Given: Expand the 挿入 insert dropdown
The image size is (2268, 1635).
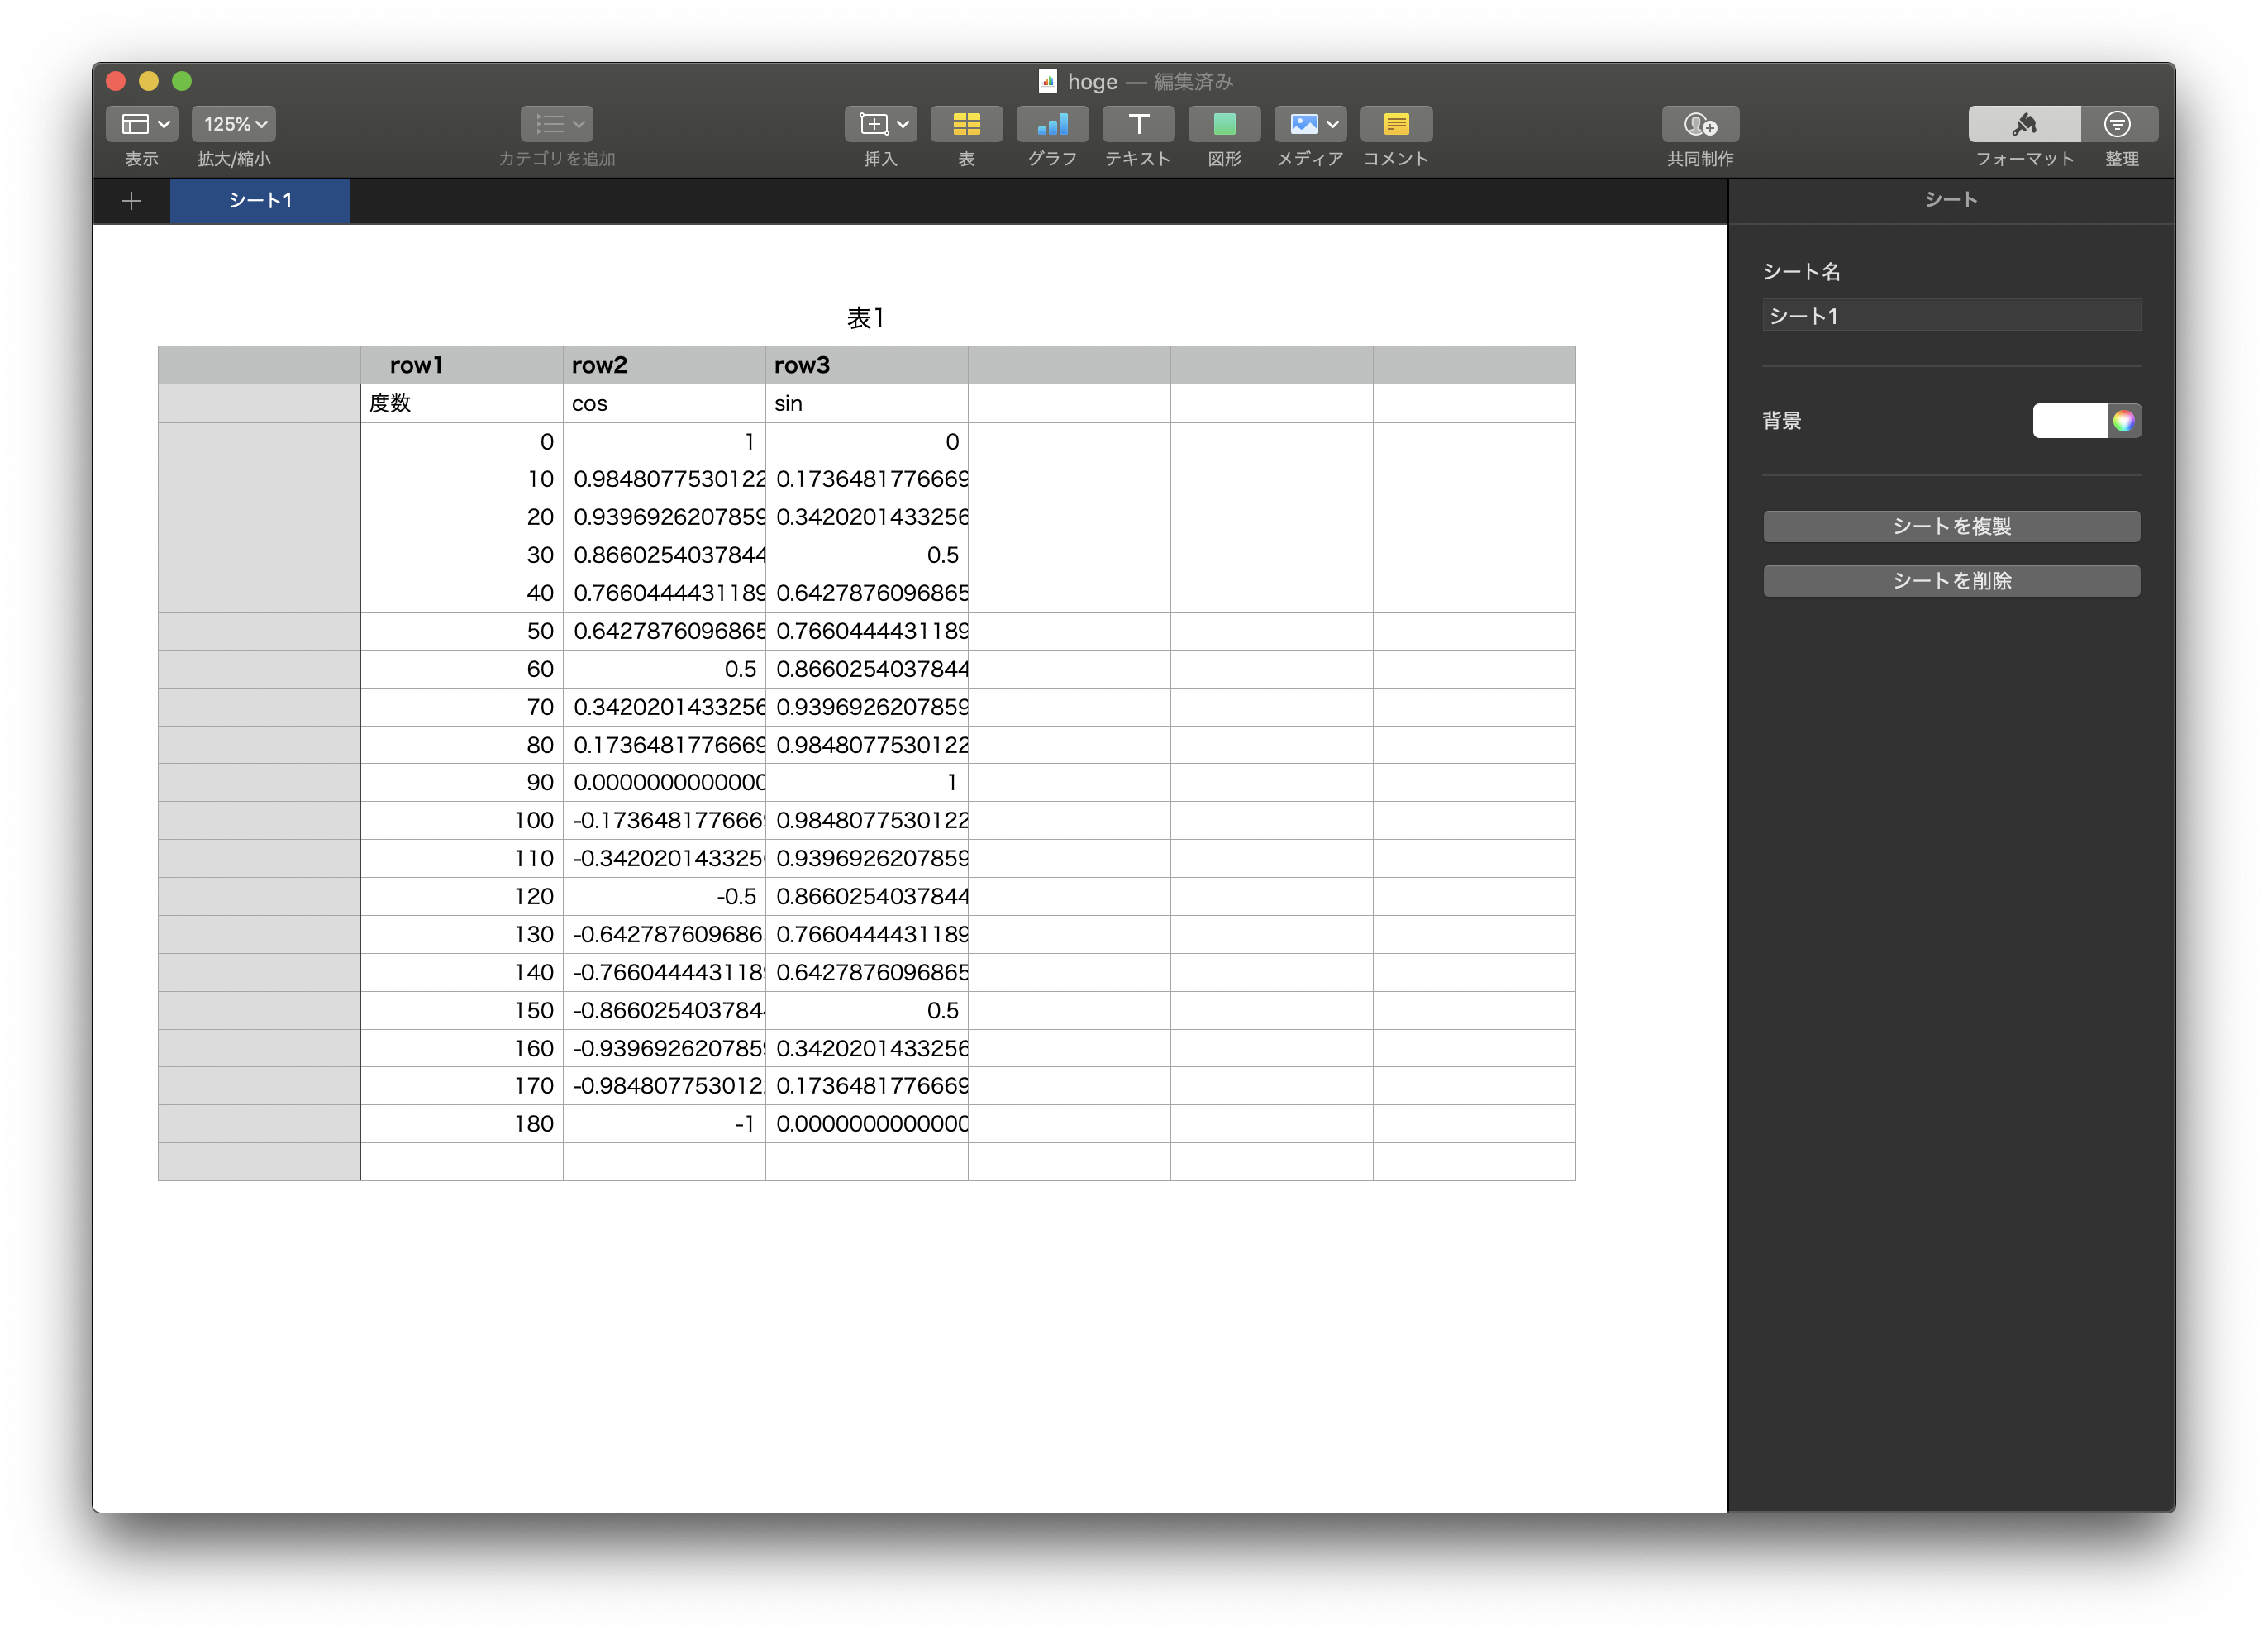Looking at the screenshot, I should coord(879,124).
